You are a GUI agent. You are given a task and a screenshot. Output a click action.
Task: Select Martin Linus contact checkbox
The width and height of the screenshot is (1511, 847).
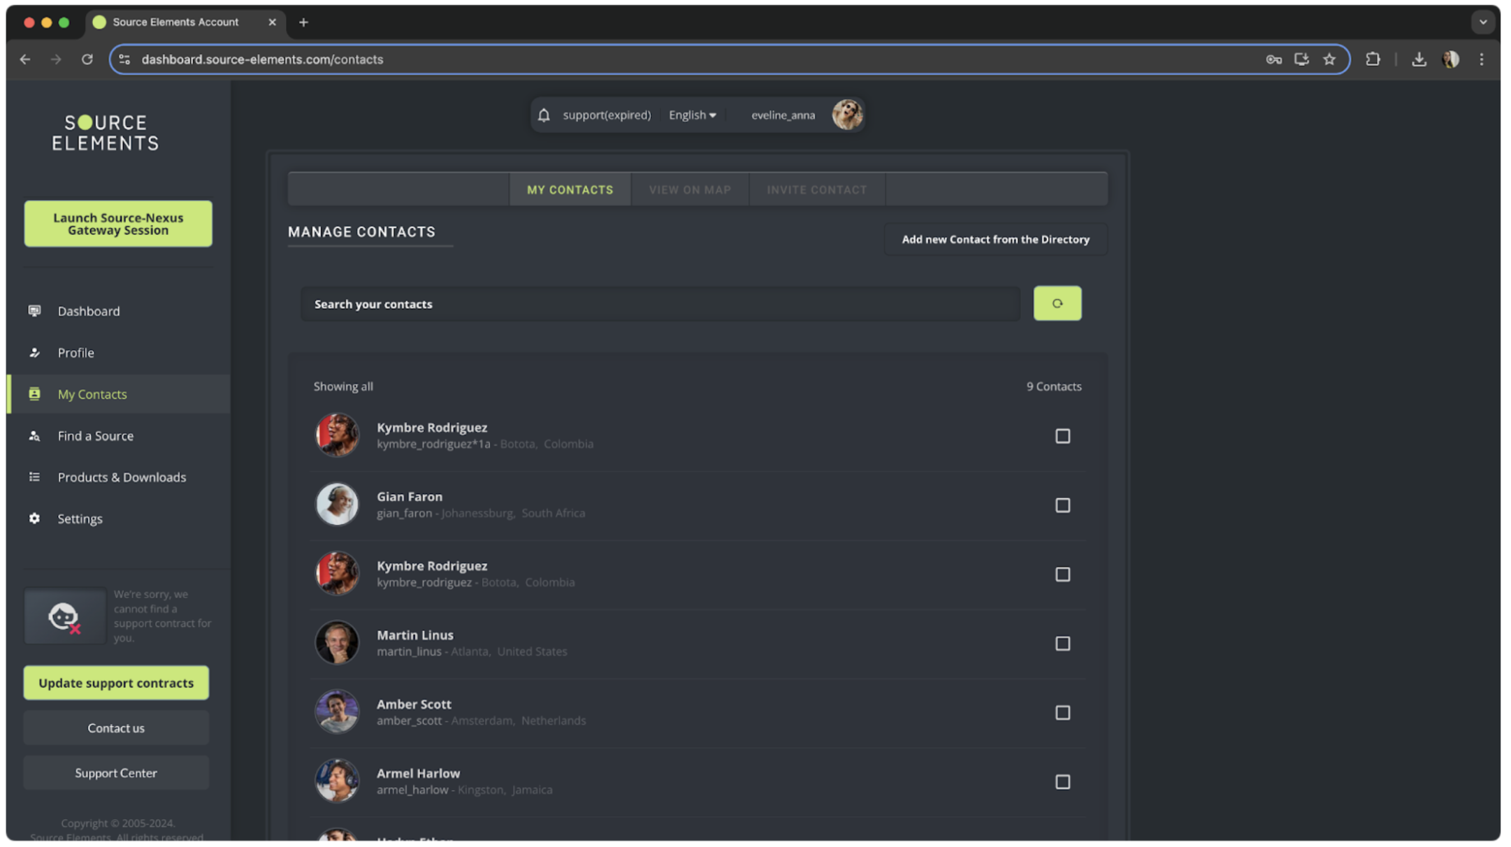(1062, 644)
